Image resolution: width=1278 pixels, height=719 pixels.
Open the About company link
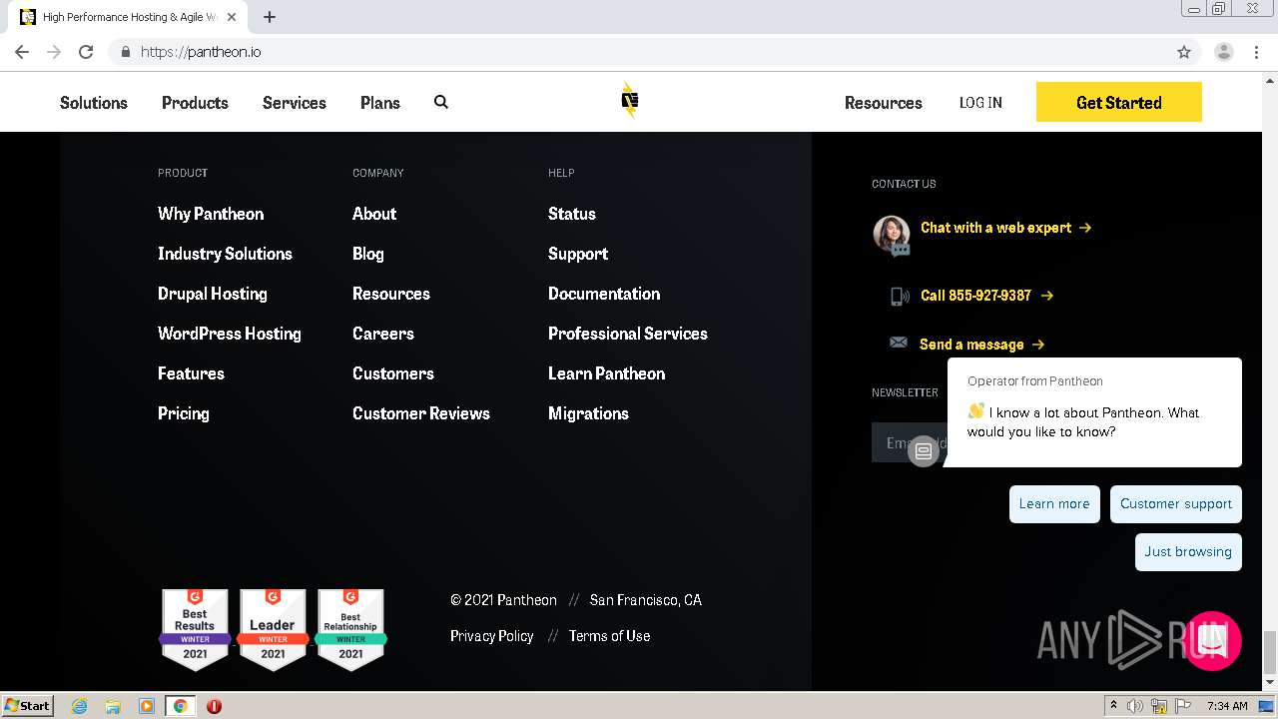point(374,214)
